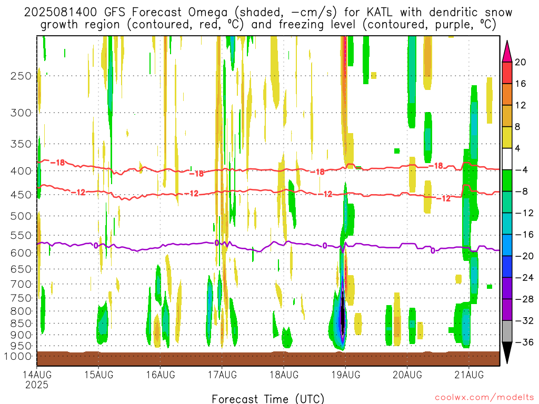Click the 350 pressure level label
This screenshot has width=539, height=404.
click(21, 144)
